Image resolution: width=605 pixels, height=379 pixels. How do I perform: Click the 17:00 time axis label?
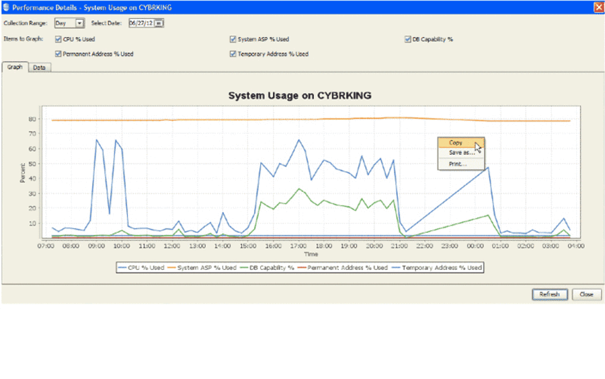(x=298, y=246)
